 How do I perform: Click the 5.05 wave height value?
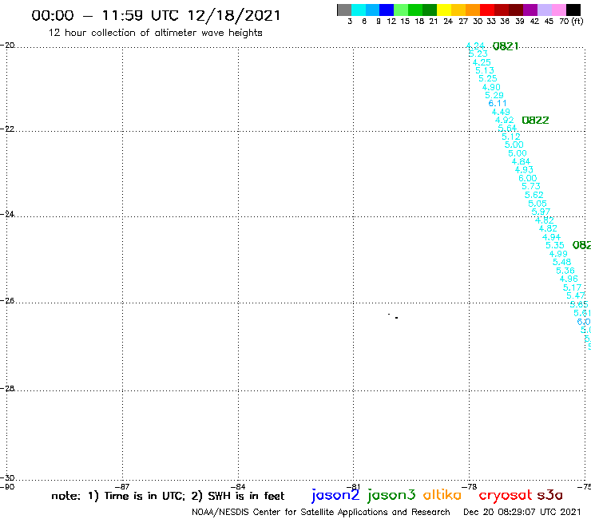click(537, 204)
